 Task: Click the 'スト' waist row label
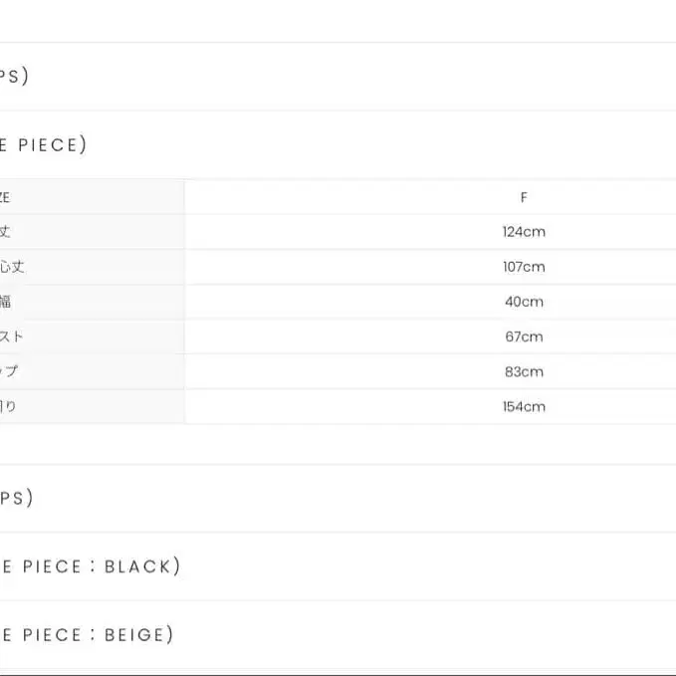[12, 337]
